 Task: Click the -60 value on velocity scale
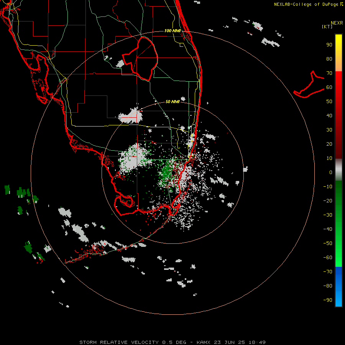tap(328, 258)
